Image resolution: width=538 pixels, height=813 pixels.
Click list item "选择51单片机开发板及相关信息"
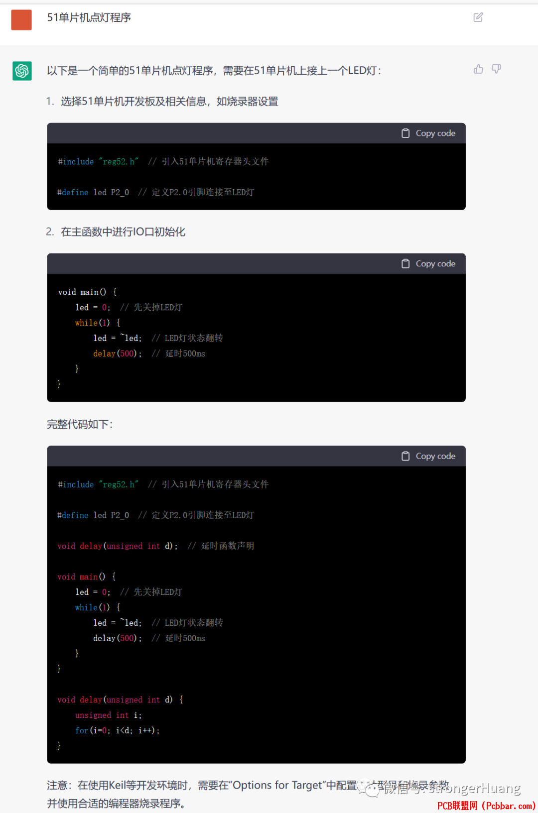pyautogui.click(x=169, y=102)
